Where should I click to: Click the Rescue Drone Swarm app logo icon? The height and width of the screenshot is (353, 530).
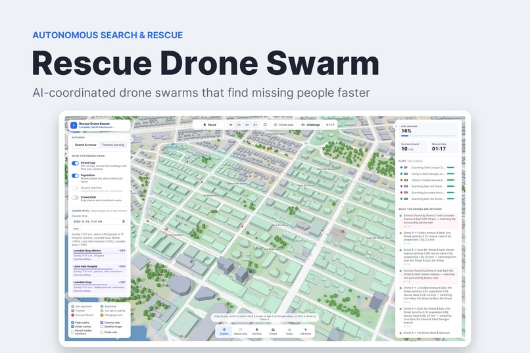(74, 126)
